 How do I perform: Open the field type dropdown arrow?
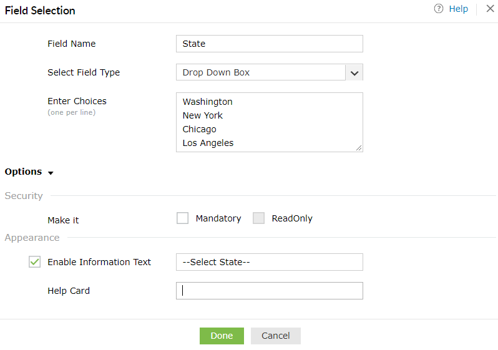tap(354, 72)
